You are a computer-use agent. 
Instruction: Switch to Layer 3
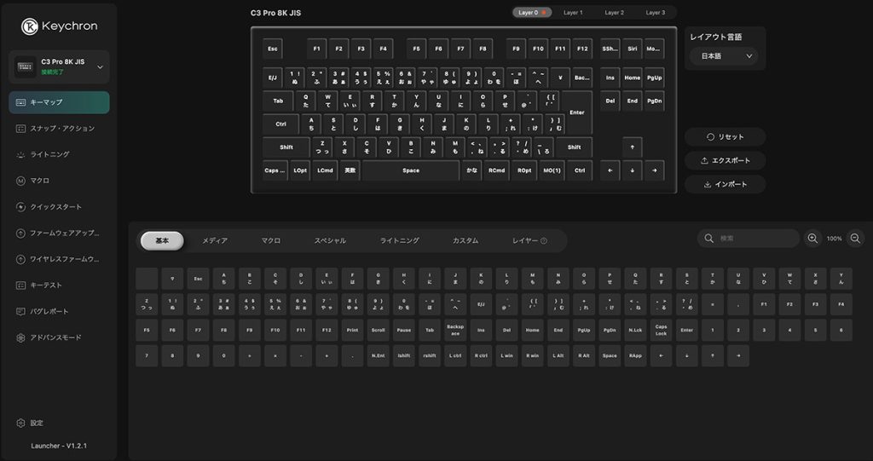pyautogui.click(x=655, y=13)
